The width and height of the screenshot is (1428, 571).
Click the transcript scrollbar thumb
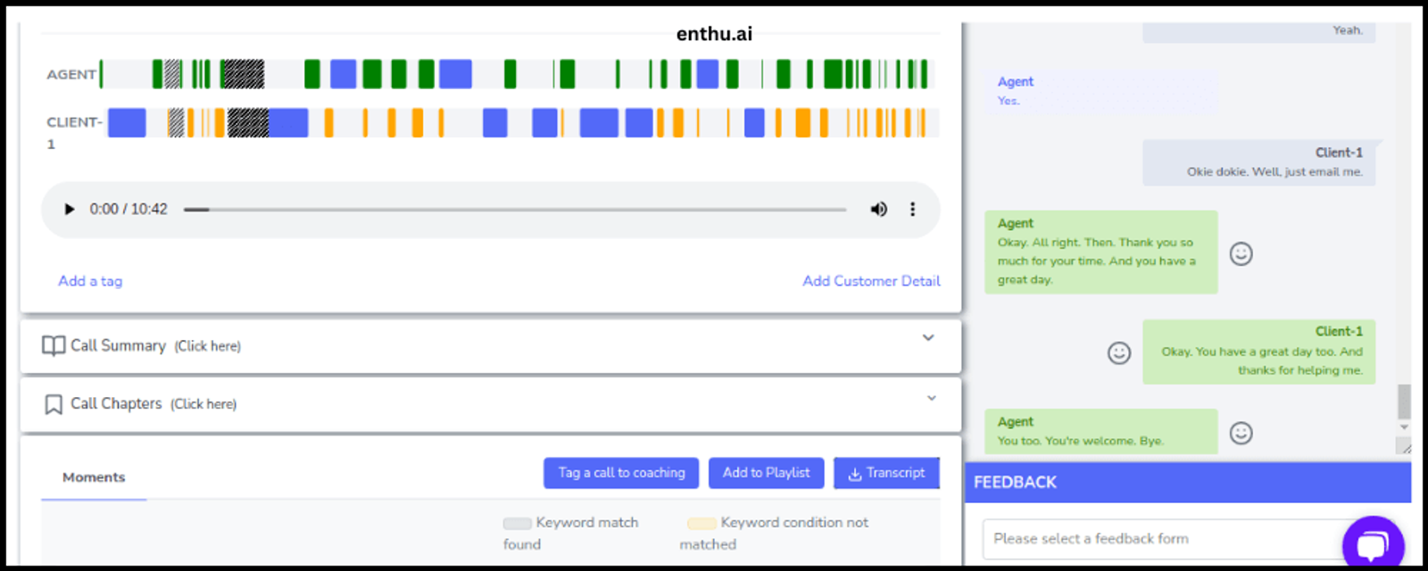pos(1404,401)
